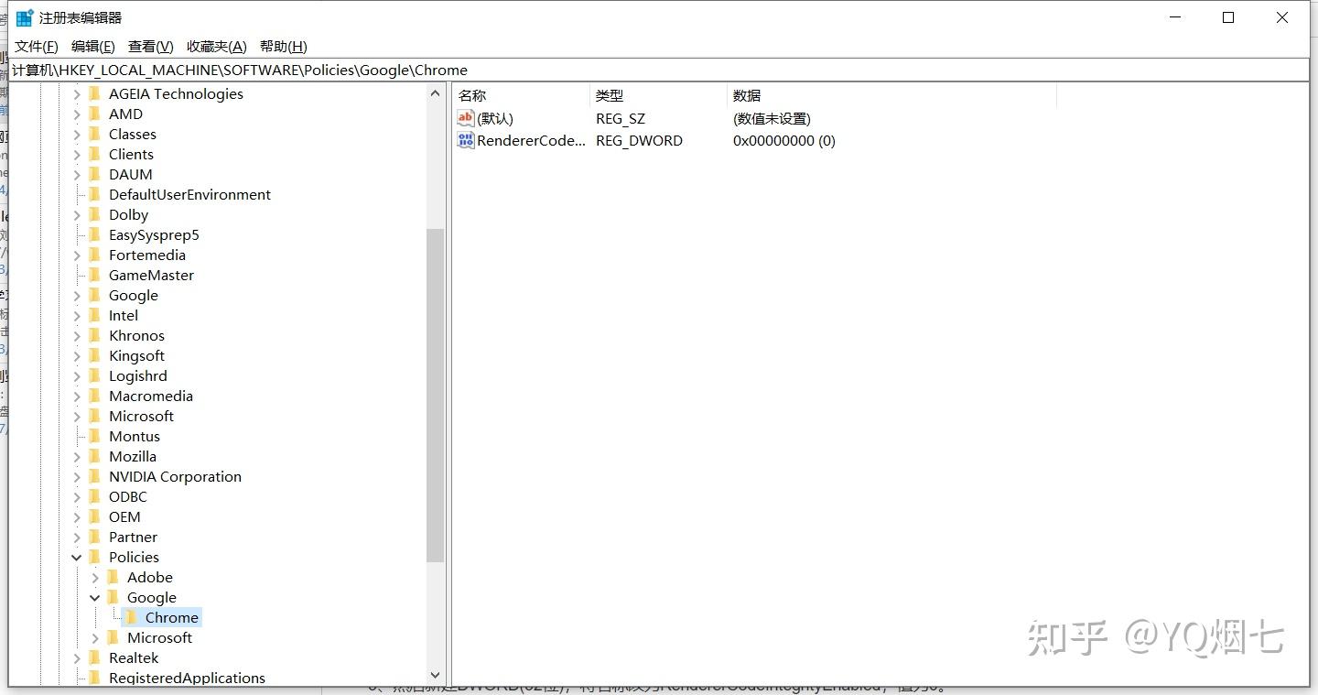Select the (默认) value name
Viewport: 1318px width, 695px height.
495,118
